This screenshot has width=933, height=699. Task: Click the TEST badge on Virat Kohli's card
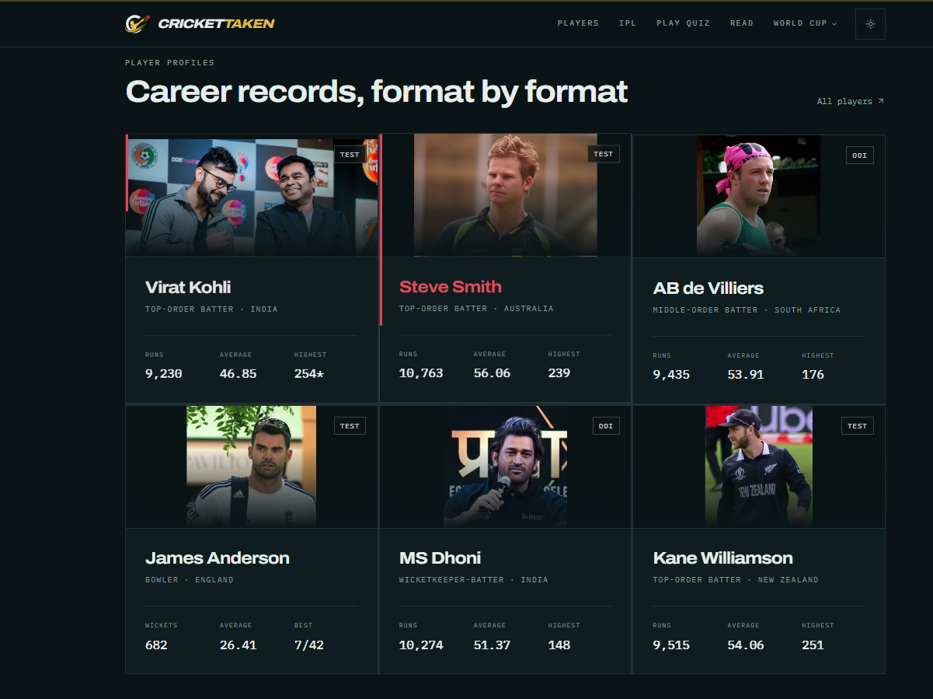coord(350,154)
